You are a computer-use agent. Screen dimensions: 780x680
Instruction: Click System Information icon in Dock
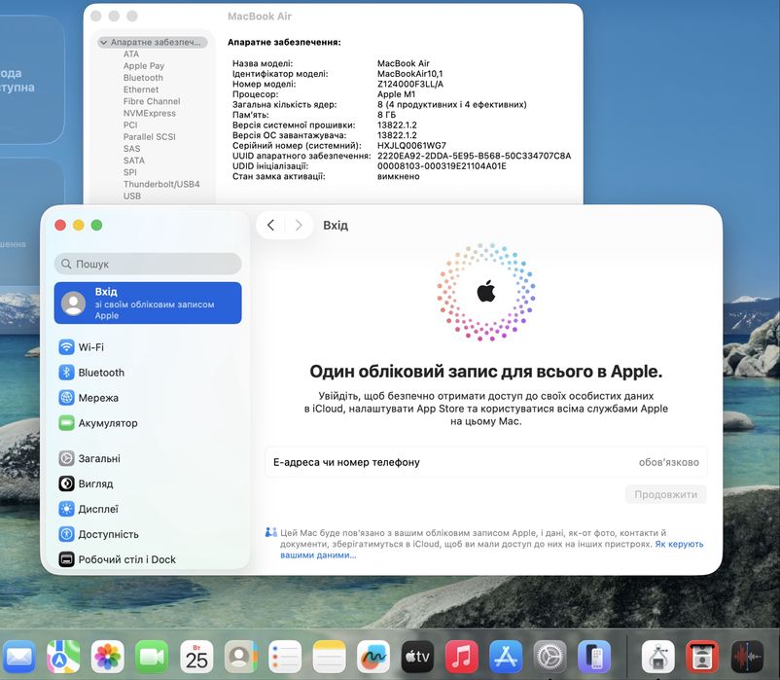pos(658,657)
